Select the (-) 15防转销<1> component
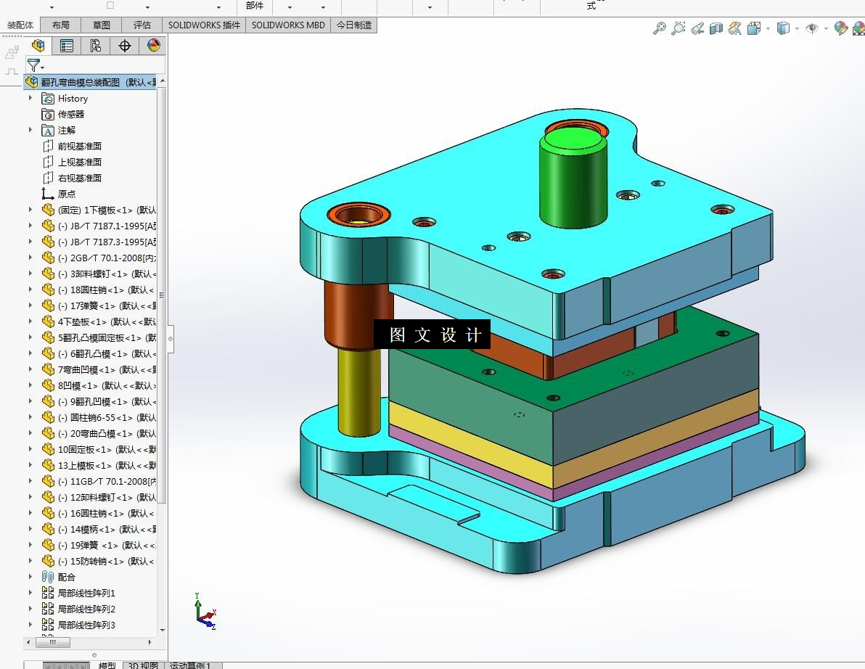The height and width of the screenshot is (669, 865). [107, 561]
